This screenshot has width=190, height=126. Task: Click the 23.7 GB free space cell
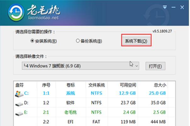128,103
